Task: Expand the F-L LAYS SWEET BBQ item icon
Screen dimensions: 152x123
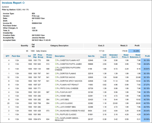Action: [x=56, y=107]
